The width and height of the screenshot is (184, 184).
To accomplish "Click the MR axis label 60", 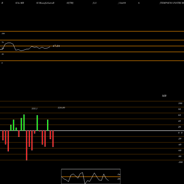I will 180,115.
